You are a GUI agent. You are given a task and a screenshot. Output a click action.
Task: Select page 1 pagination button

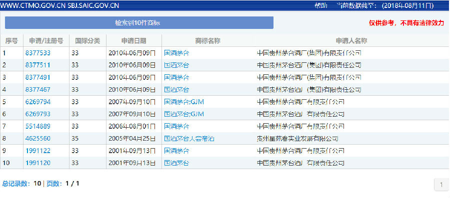pyautogui.click(x=441, y=185)
